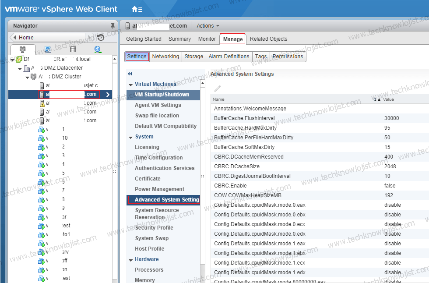Switch to the Storage sub-tab
The image size is (429, 283).
point(193,57)
